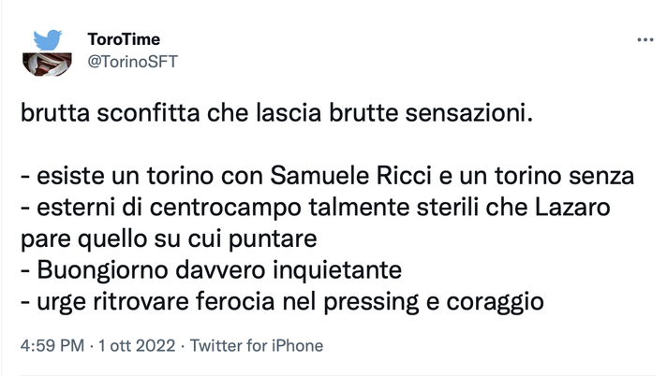The height and width of the screenshot is (376, 667).
Task: Click the name Samuele Ricci in the tweet
Action: click(351, 176)
